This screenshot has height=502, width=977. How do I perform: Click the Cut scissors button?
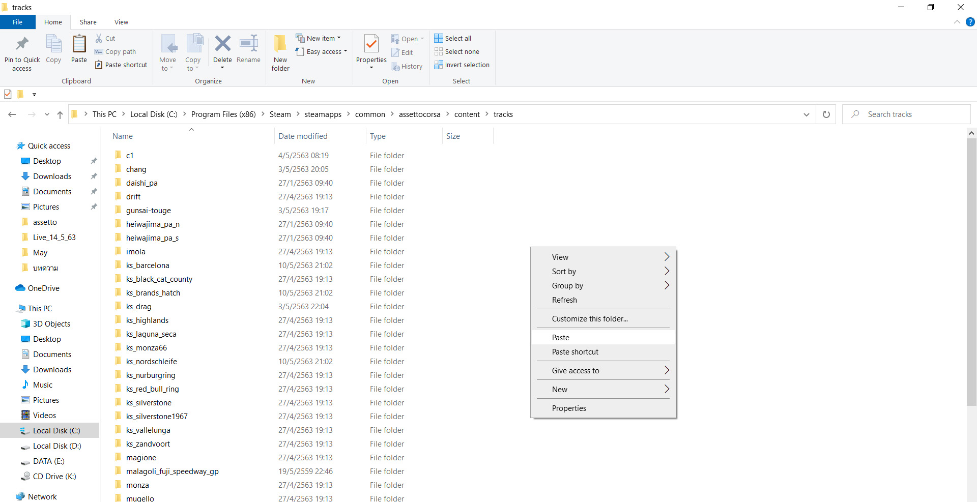[105, 38]
